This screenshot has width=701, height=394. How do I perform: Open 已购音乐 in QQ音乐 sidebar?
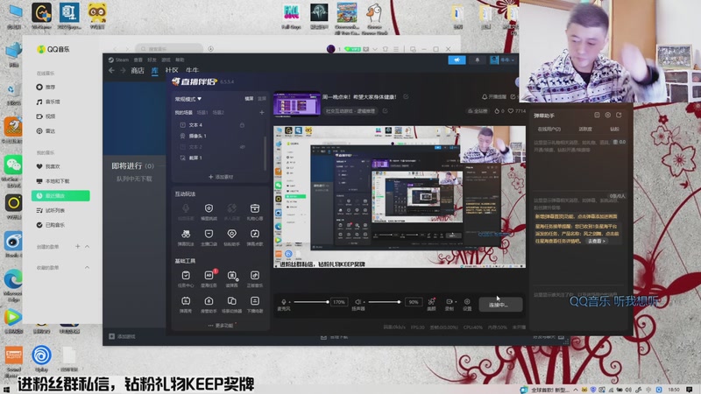pos(51,225)
